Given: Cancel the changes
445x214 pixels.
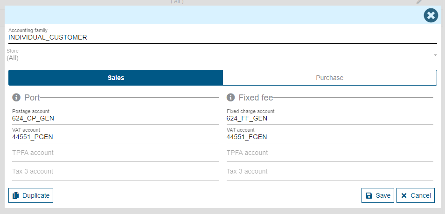Looking at the screenshot, I should pos(416,195).
